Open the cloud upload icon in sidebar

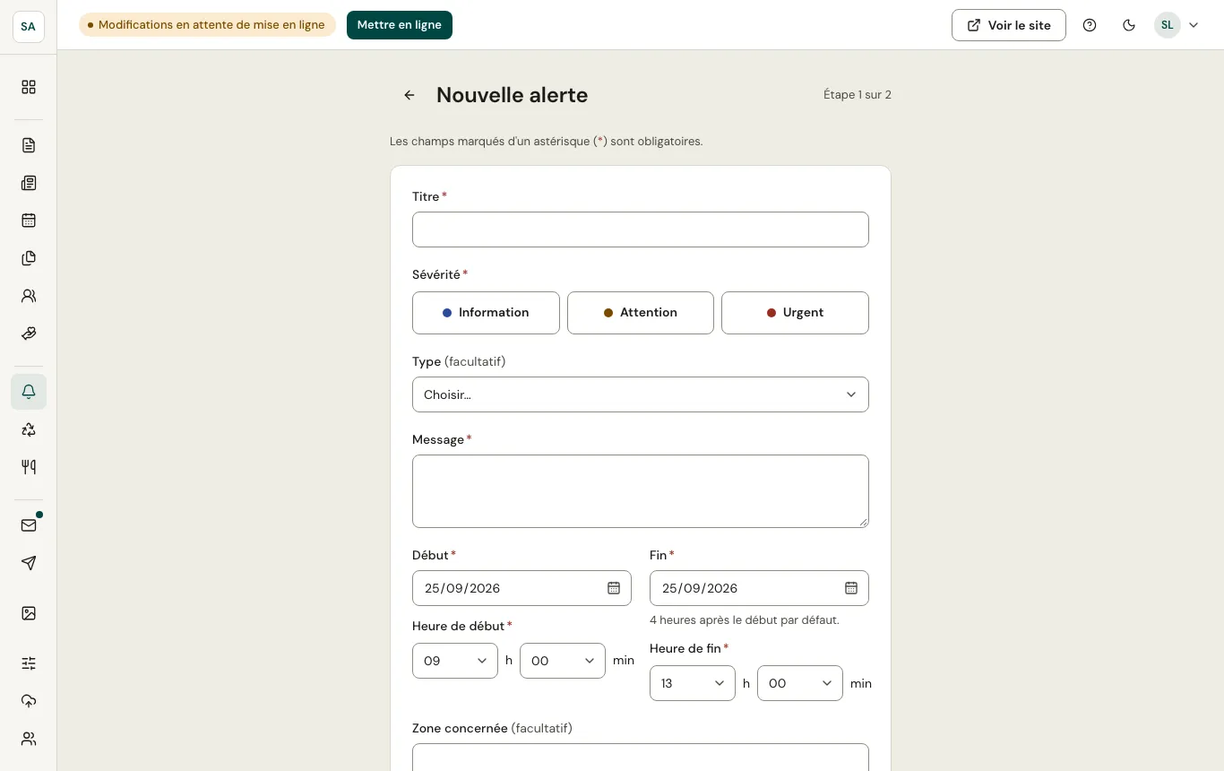click(29, 701)
